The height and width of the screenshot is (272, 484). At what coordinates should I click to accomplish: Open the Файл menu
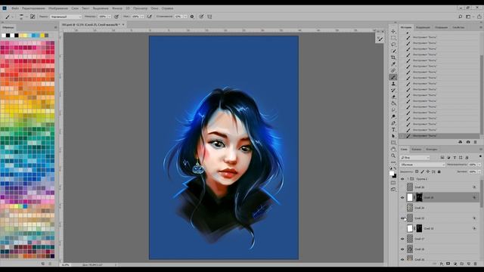pyautogui.click(x=15, y=8)
